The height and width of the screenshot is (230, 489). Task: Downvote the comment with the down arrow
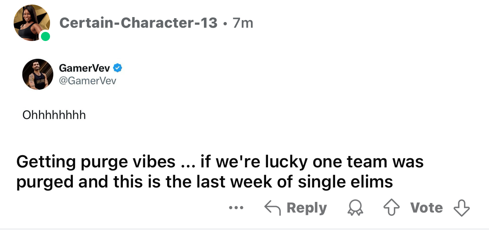point(461,208)
